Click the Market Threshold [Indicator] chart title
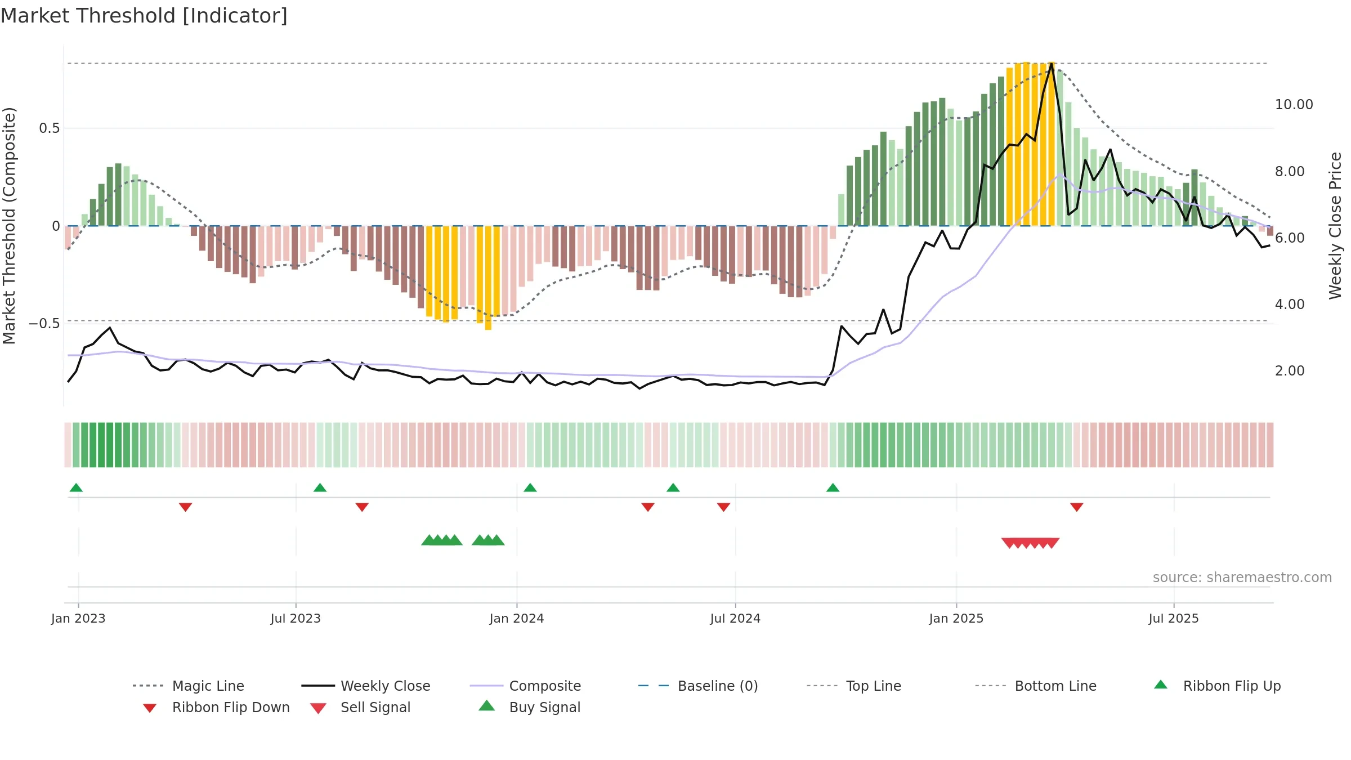Screen dimensions: 1351x760 pos(144,16)
